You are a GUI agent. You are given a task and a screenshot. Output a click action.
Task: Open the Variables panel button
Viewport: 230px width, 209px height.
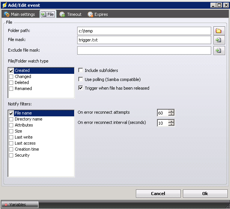click(x=20, y=204)
